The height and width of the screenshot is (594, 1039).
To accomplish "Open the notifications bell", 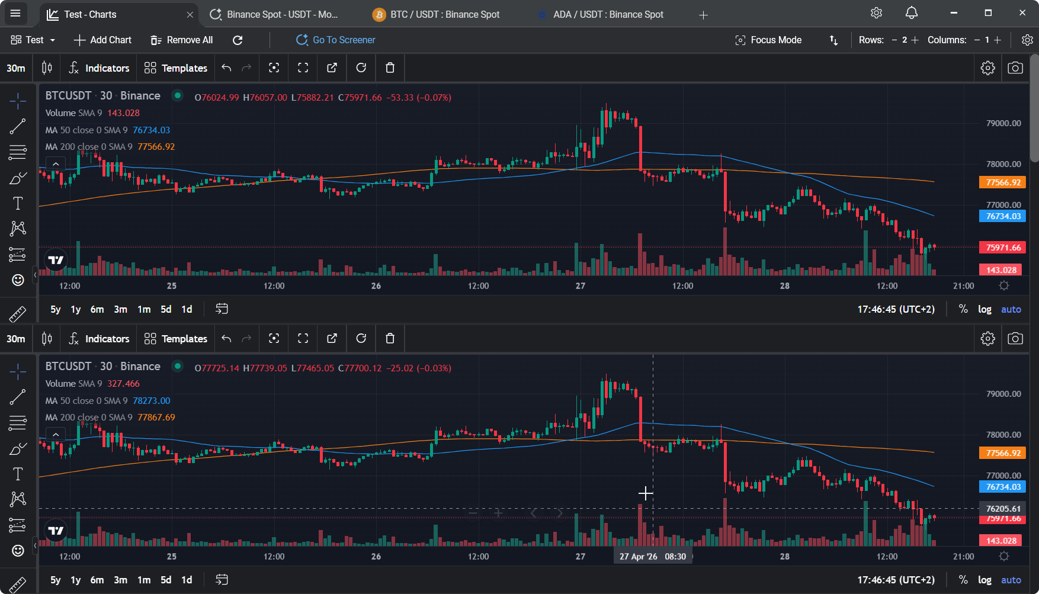I will pyautogui.click(x=912, y=13).
